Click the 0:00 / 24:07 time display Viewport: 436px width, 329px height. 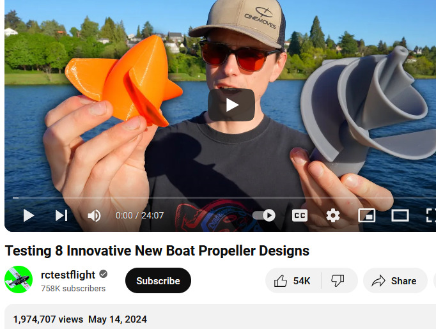139,215
